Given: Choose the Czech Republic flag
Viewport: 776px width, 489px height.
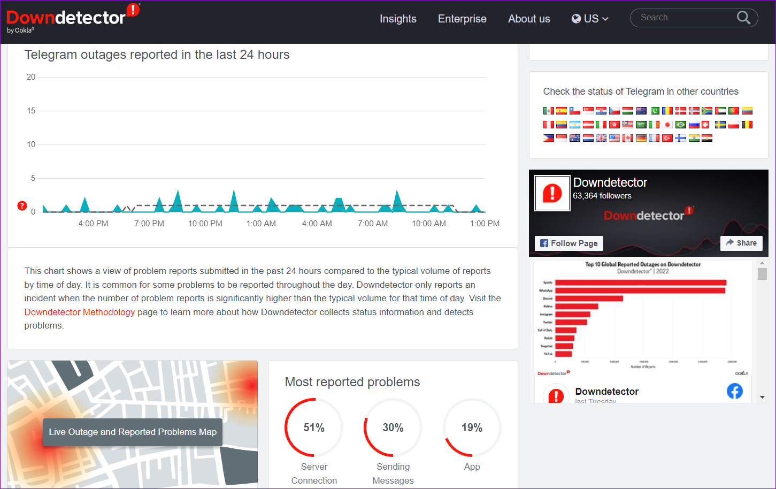Looking at the screenshot, I should [614, 111].
